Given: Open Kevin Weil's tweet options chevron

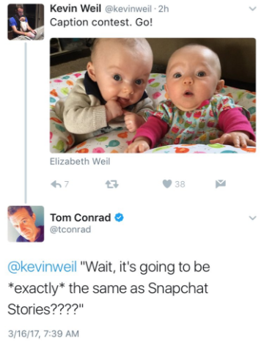Looking at the screenshot, I should 252,9.
